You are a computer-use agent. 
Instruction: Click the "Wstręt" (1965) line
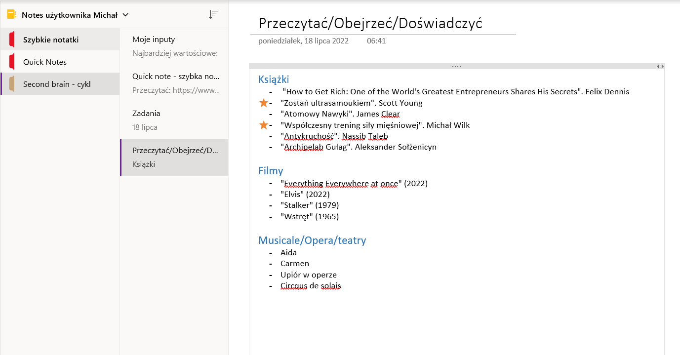coord(309,217)
